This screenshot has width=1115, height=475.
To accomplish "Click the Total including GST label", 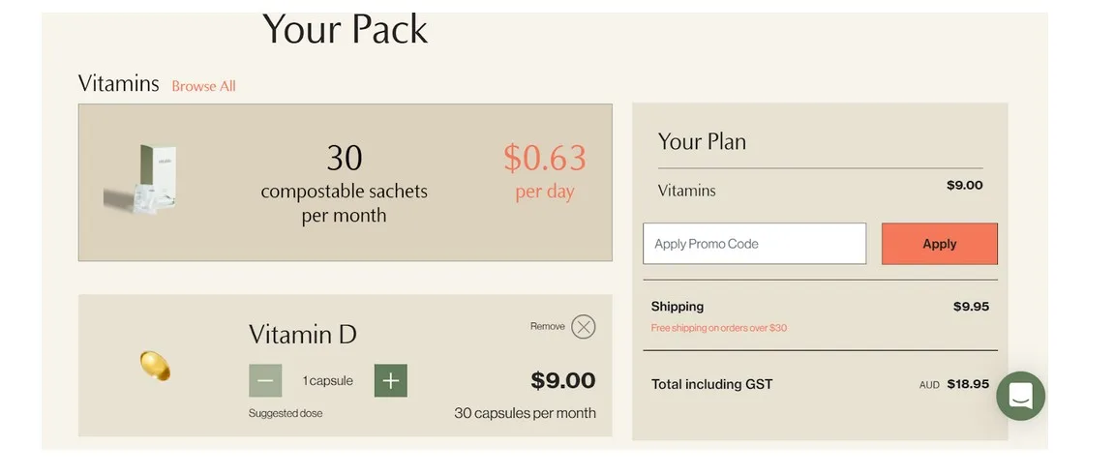I will (x=711, y=384).
